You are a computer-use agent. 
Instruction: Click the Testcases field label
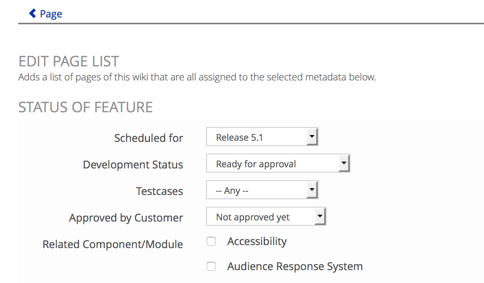(x=160, y=191)
